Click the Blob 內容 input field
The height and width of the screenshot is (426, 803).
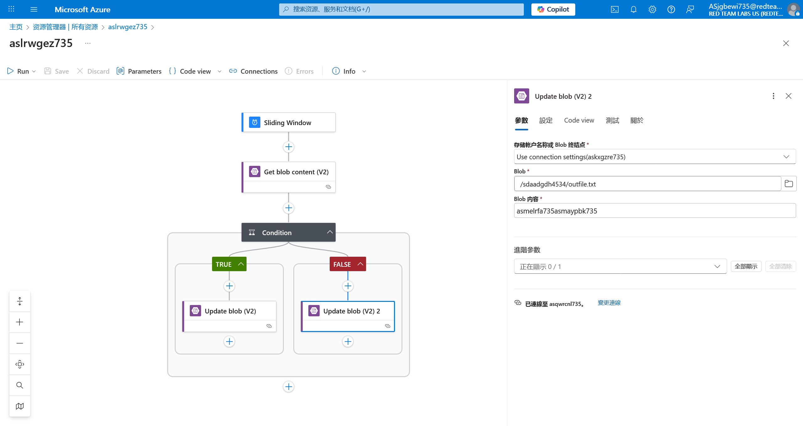[x=655, y=211]
